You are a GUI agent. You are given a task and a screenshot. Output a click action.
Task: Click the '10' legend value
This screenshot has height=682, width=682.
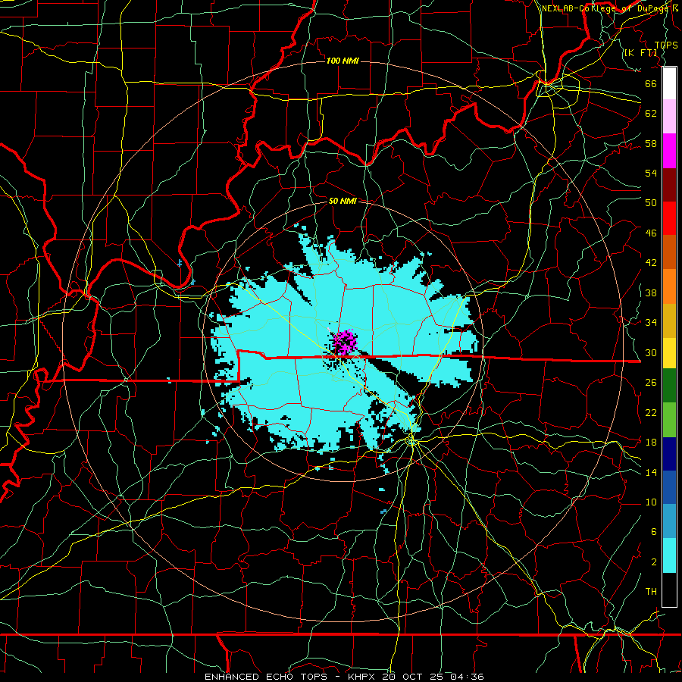click(651, 502)
